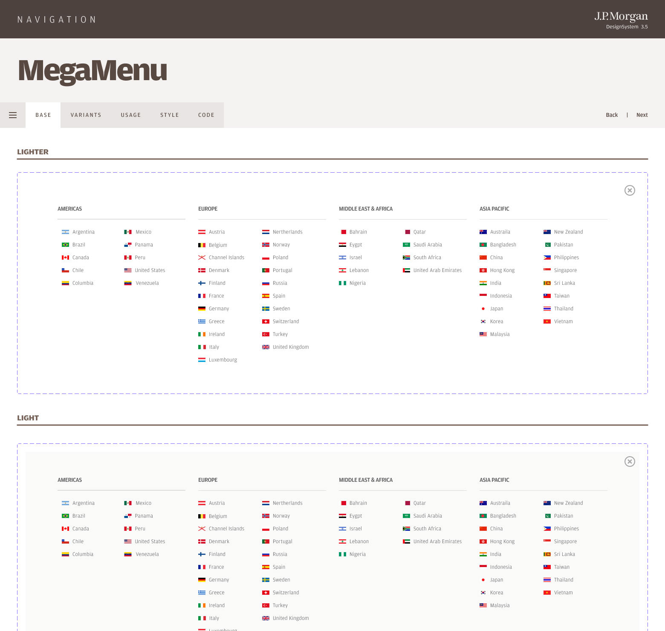The image size is (665, 631).
Task: Click the Greece flag in the Light panel
Action: pos(202,593)
